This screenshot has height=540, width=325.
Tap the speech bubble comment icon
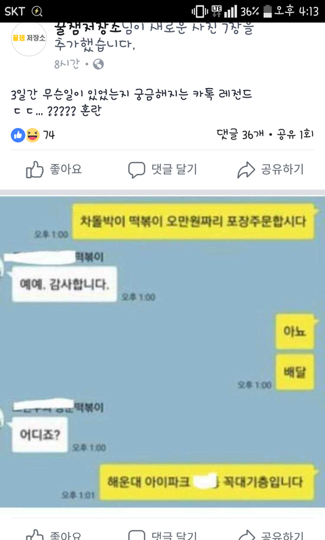coord(136,170)
